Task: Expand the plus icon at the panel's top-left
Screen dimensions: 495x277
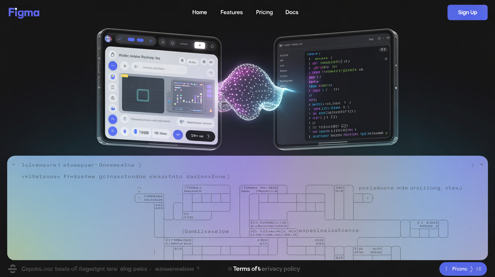Action: (14, 164)
